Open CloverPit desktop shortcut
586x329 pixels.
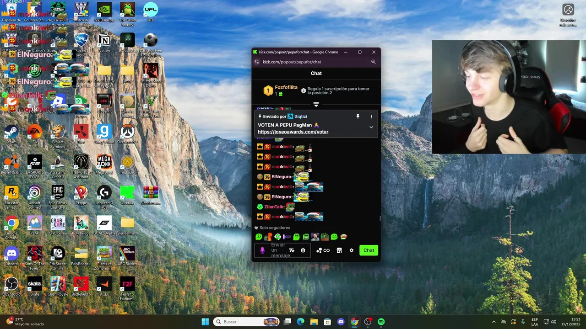(x=104, y=104)
